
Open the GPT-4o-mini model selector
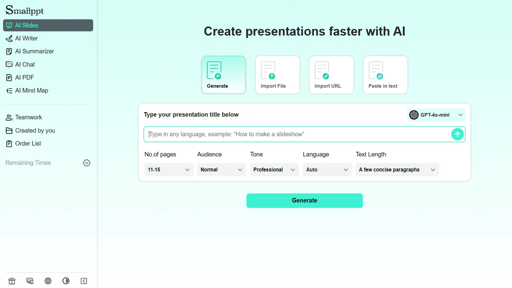pyautogui.click(x=436, y=115)
